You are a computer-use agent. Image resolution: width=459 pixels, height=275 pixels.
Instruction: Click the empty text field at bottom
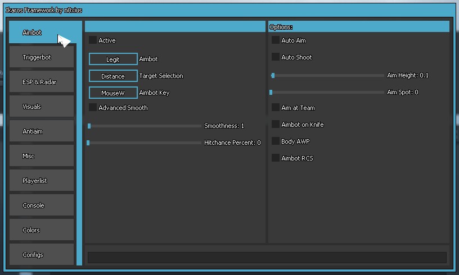coord(267,258)
